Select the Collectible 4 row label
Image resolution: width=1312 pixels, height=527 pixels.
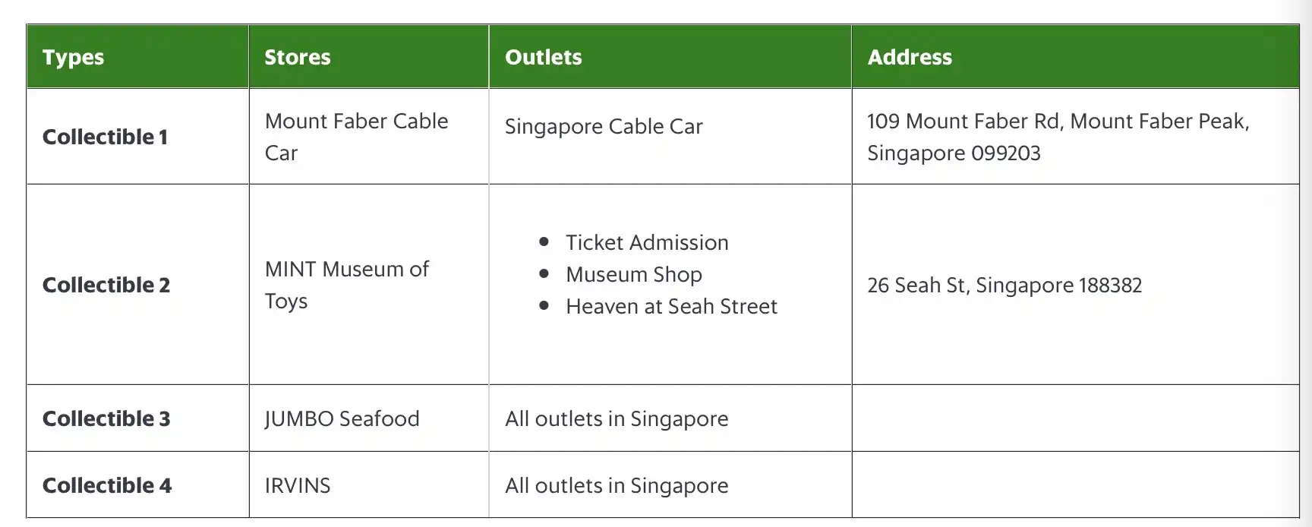tap(107, 485)
